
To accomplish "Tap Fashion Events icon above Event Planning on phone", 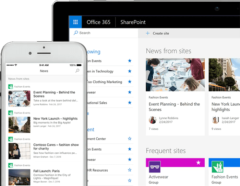I will (11, 87).
